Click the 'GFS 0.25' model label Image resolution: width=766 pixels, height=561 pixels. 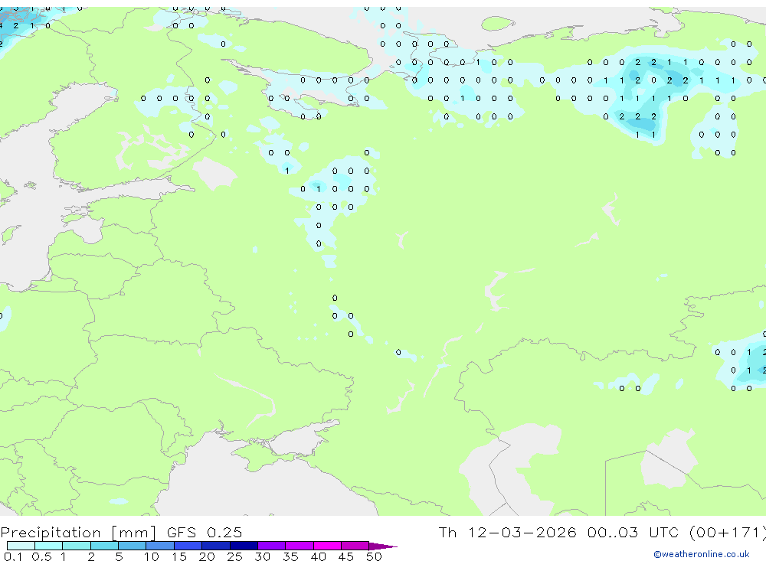(205, 533)
